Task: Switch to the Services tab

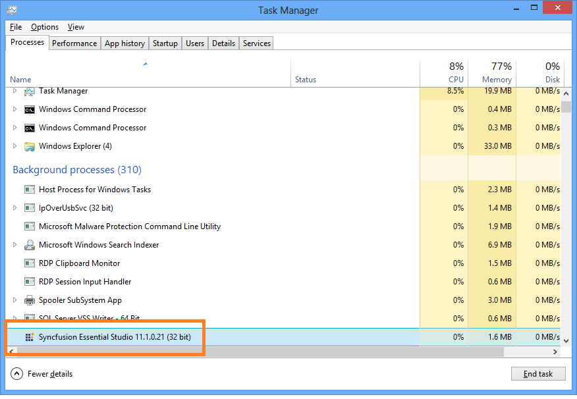Action: pos(257,43)
